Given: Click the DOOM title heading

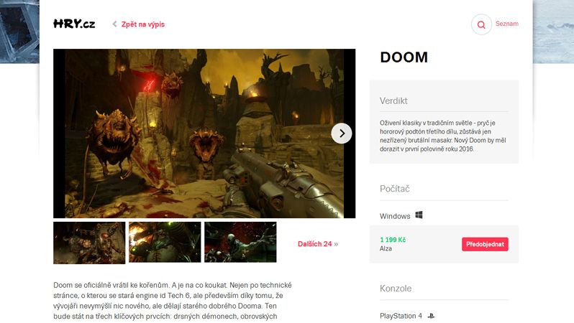Looking at the screenshot, I should [x=404, y=57].
